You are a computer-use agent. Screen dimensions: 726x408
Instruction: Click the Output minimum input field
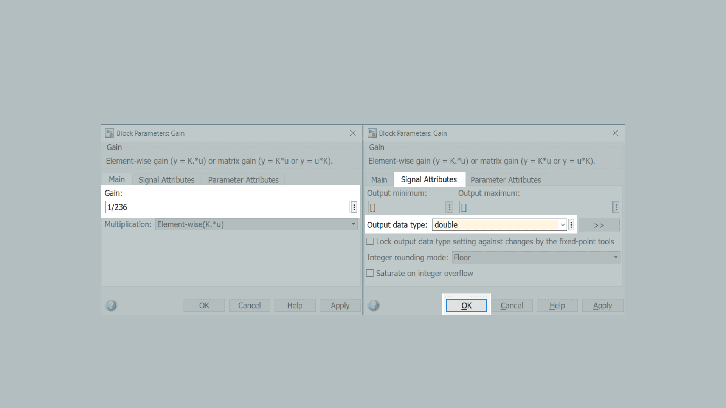point(406,207)
